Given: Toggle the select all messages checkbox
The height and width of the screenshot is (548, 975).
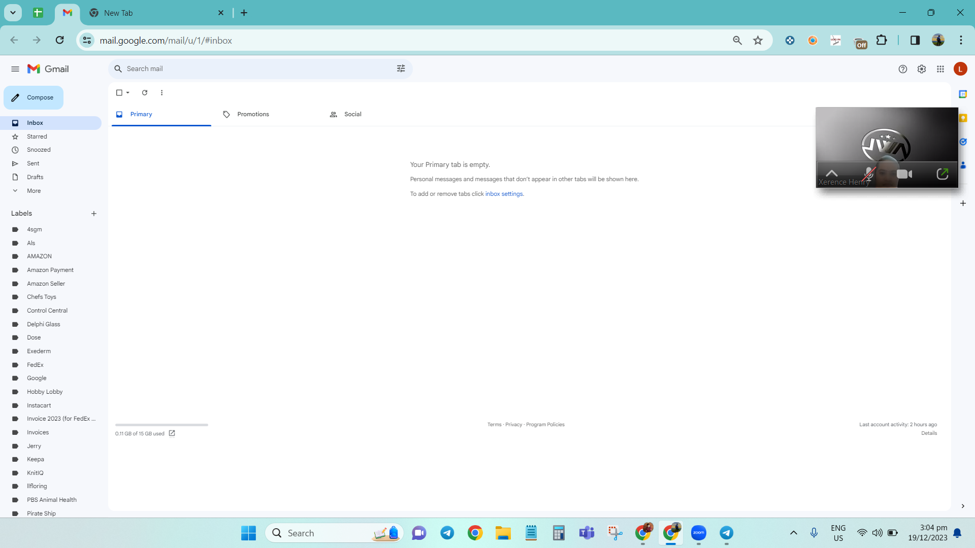Looking at the screenshot, I should coord(119,93).
